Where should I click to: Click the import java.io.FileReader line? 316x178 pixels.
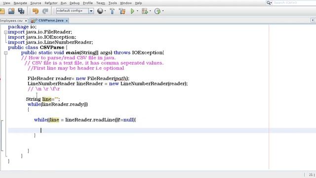click(40, 32)
